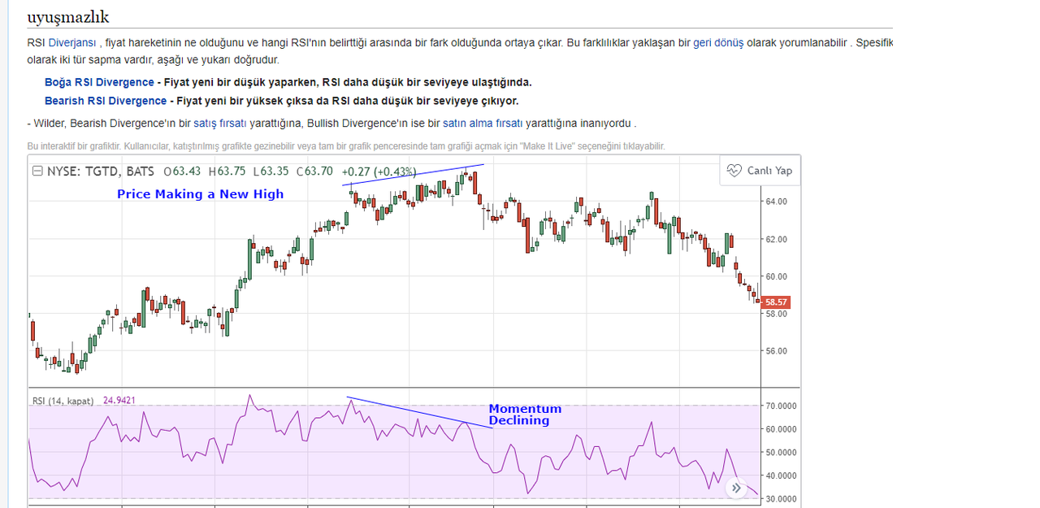Click the 40.0000 RSI axis label
1040x508 pixels.
[x=781, y=475]
